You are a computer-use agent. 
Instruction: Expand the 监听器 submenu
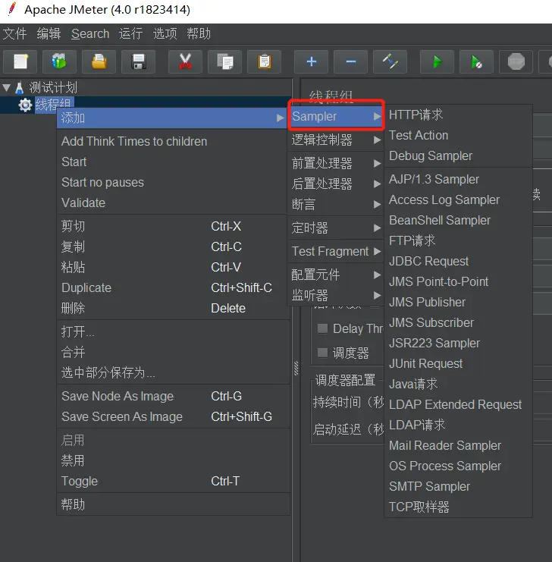pos(336,295)
